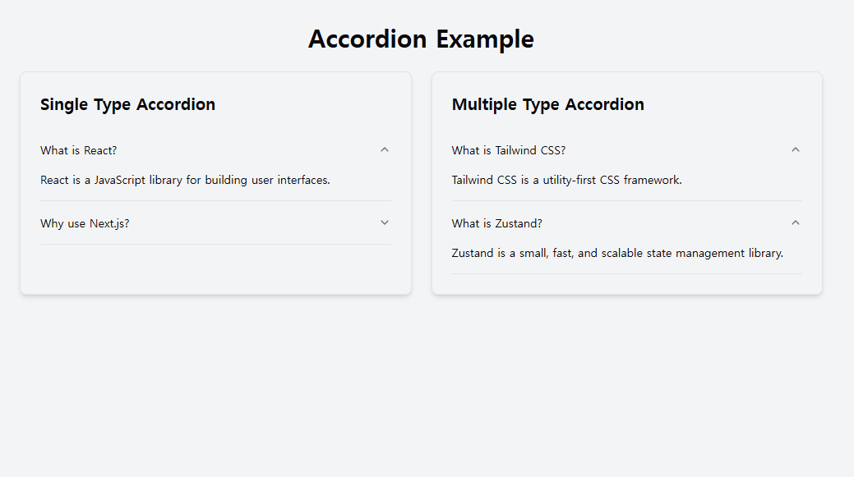
Task: Select the "Multiple Type Accordion" panel heading
Action: (x=547, y=104)
